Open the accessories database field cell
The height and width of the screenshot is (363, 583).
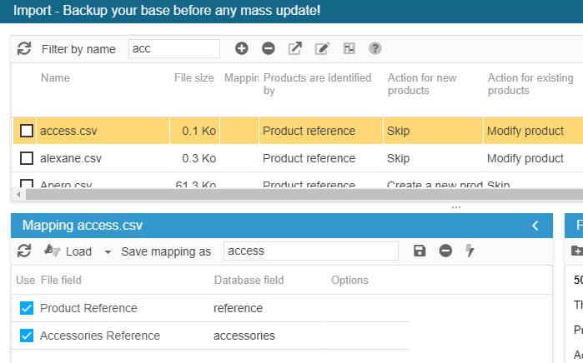244,336
